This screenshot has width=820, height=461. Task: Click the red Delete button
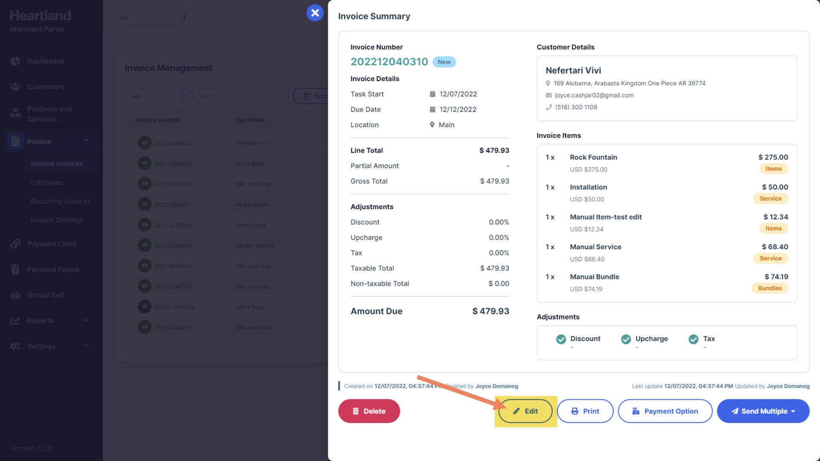coord(369,411)
